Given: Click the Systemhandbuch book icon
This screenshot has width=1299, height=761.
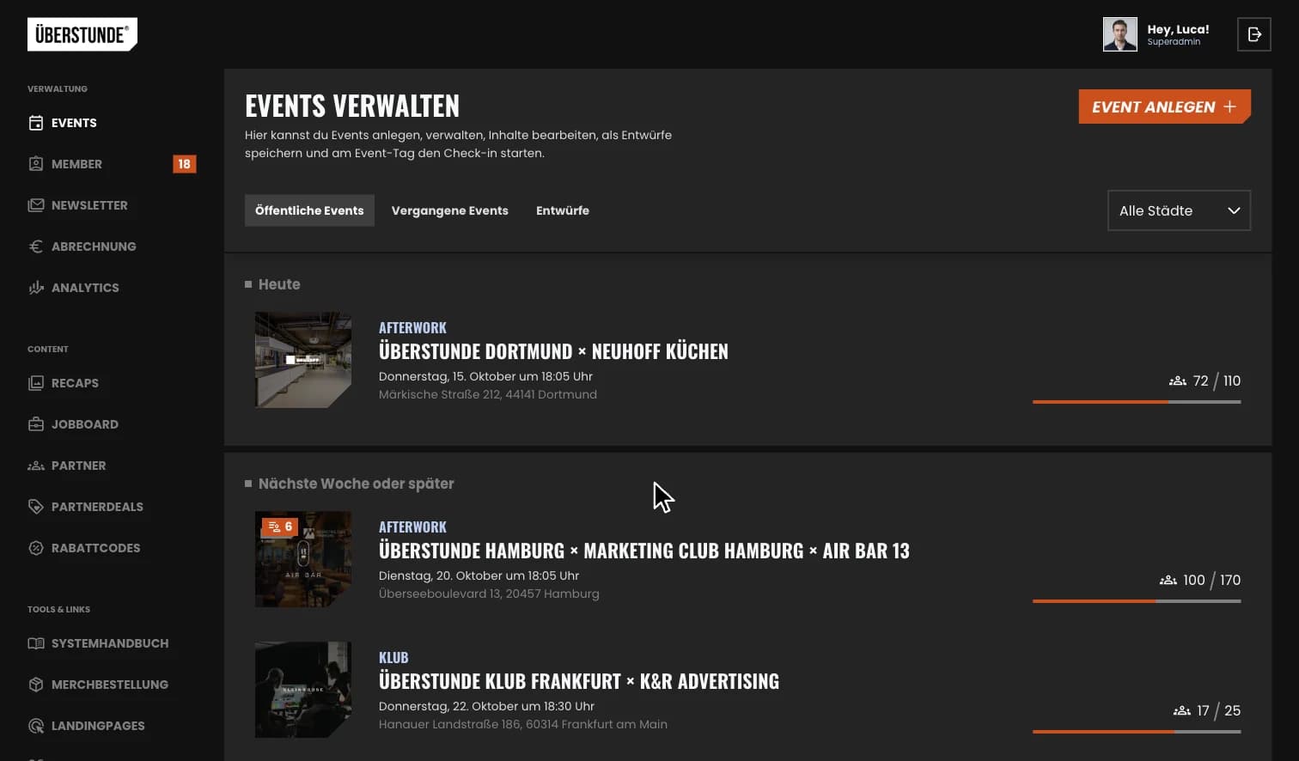Looking at the screenshot, I should click(x=36, y=643).
